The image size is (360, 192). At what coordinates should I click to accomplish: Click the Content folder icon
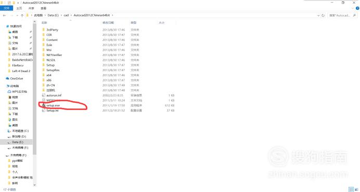pyautogui.click(x=44, y=40)
